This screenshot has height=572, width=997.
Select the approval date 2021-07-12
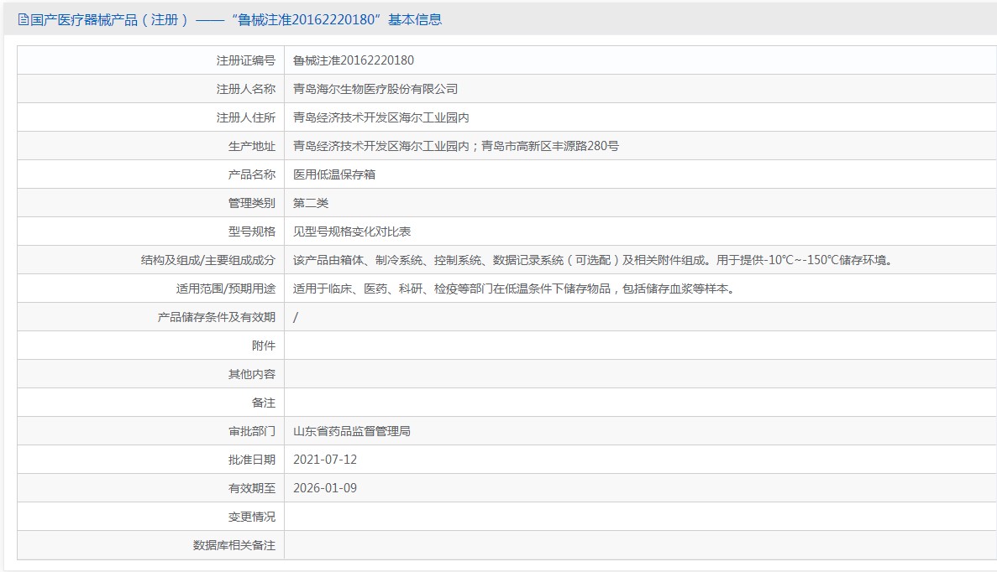click(325, 460)
